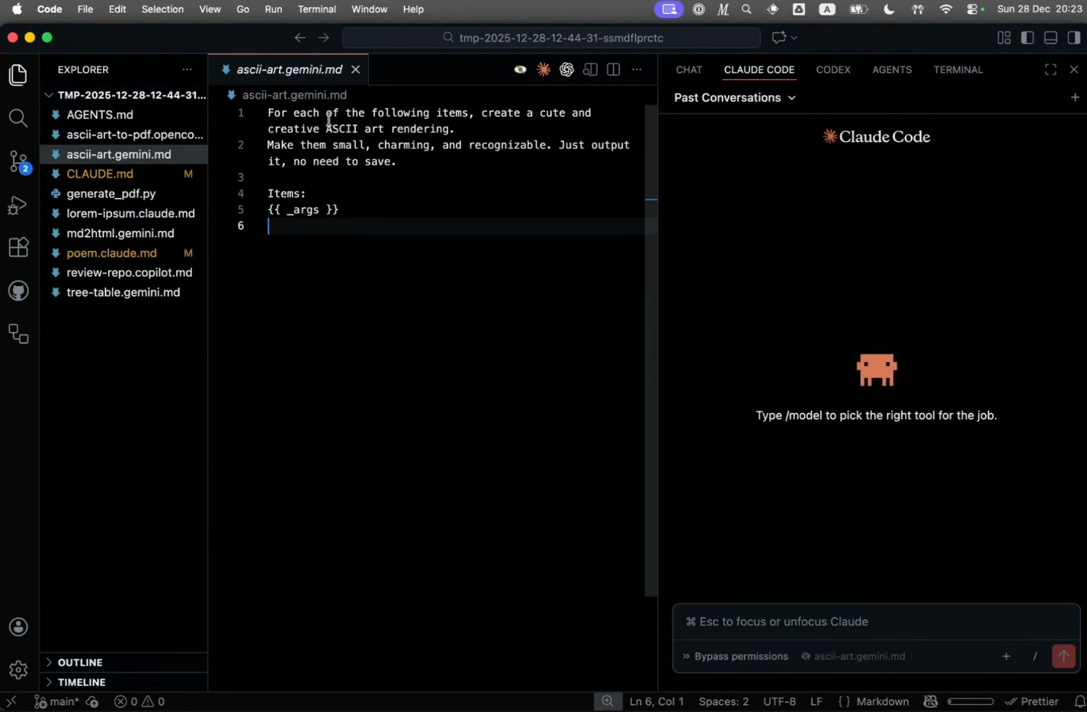Toggle the bottom panel
Screen dimensions: 1087x712
tap(1050, 37)
